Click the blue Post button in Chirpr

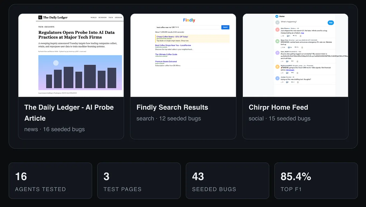(331, 23)
